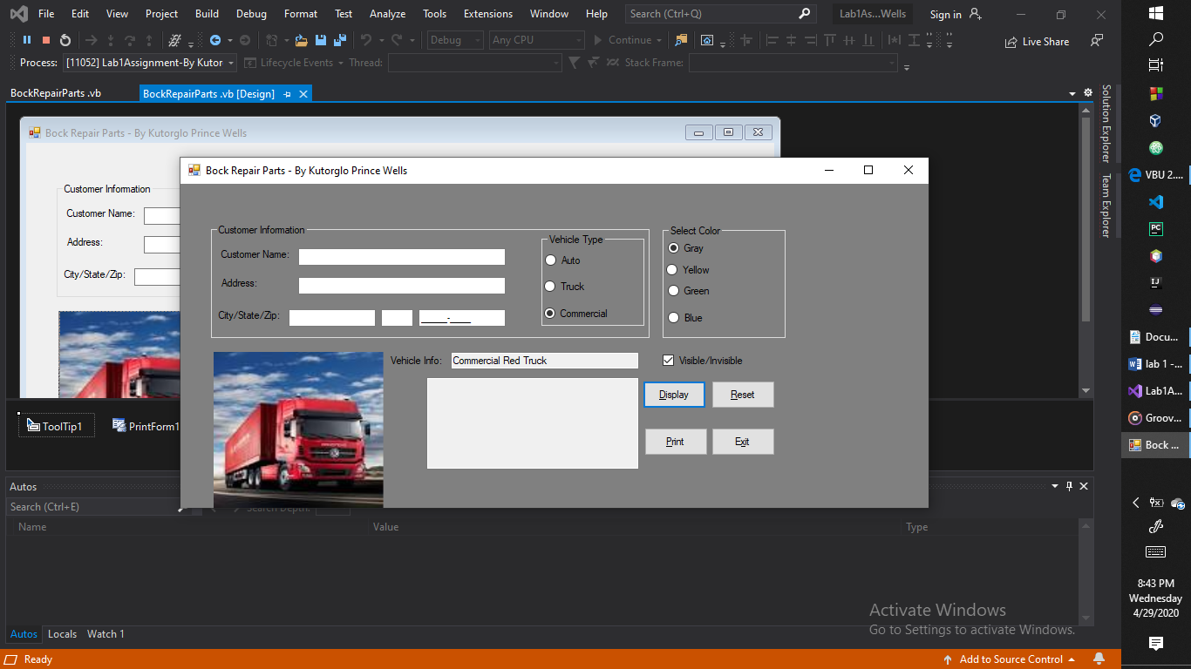
Task: Select the Auto vehicle type radio
Action: pyautogui.click(x=550, y=260)
